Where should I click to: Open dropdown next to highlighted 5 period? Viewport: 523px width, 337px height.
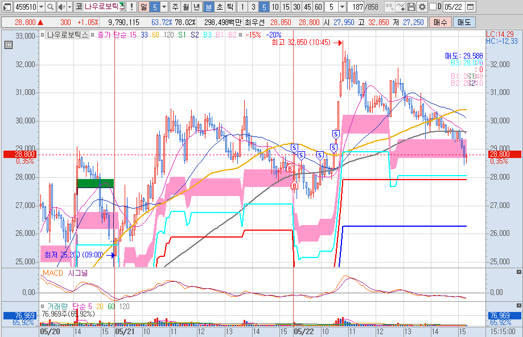(x=164, y=7)
